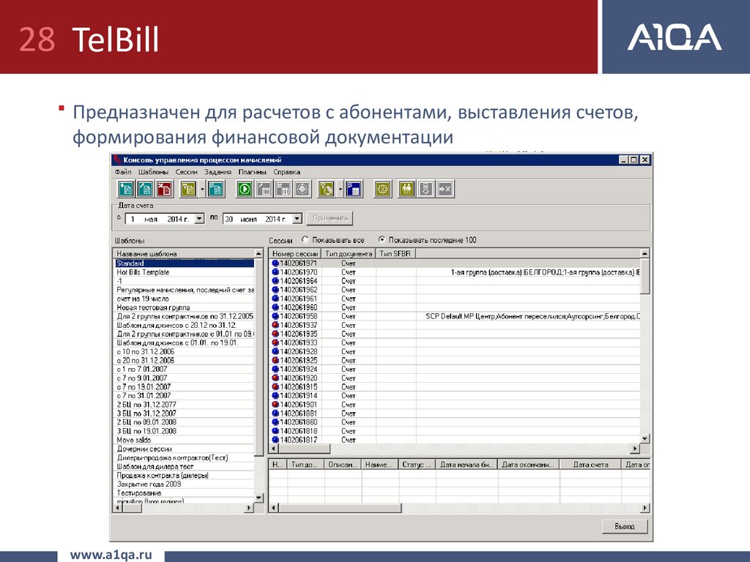Open the Справка menu
This screenshot has width=750, height=562.
click(x=286, y=172)
